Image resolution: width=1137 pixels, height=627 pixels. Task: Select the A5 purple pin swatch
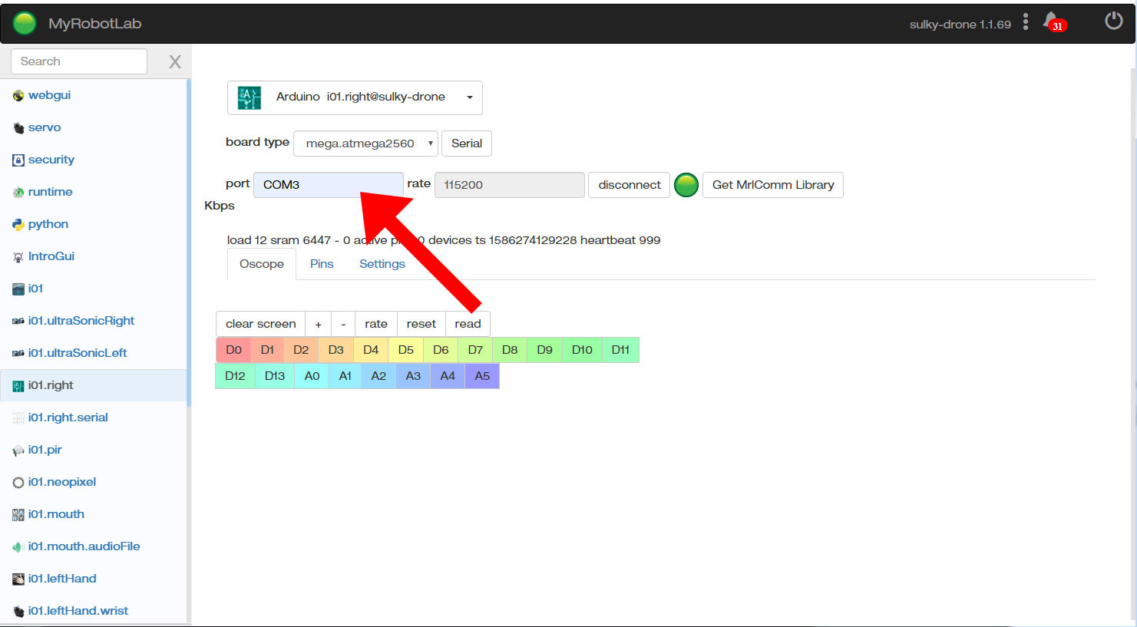point(482,376)
